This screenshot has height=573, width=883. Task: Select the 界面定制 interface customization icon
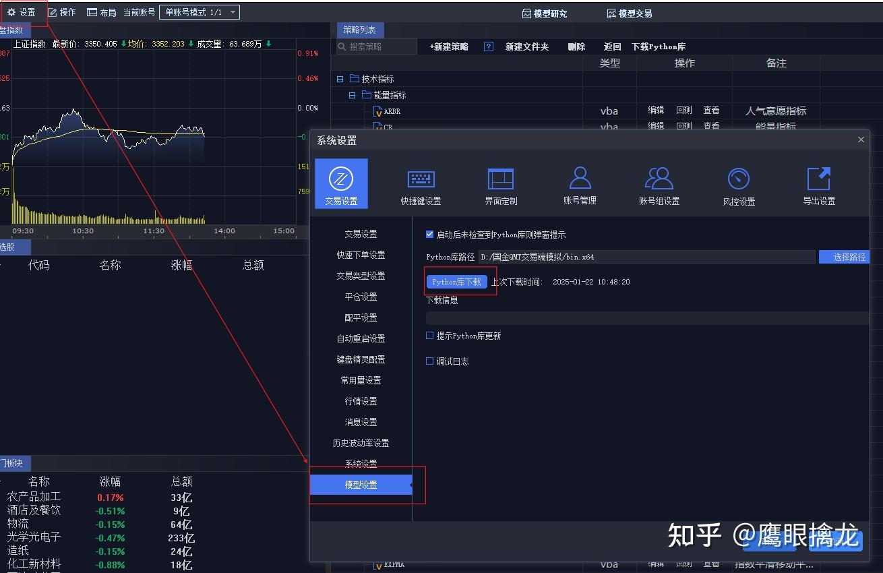(499, 183)
